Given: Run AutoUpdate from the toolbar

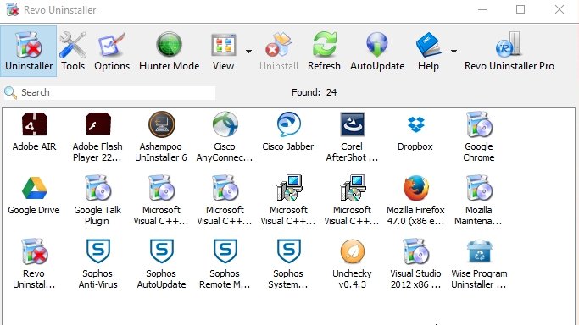Looking at the screenshot, I should (377, 52).
